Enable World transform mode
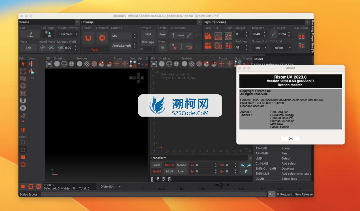Viewport: 360px width, 211px height. [x=156, y=171]
